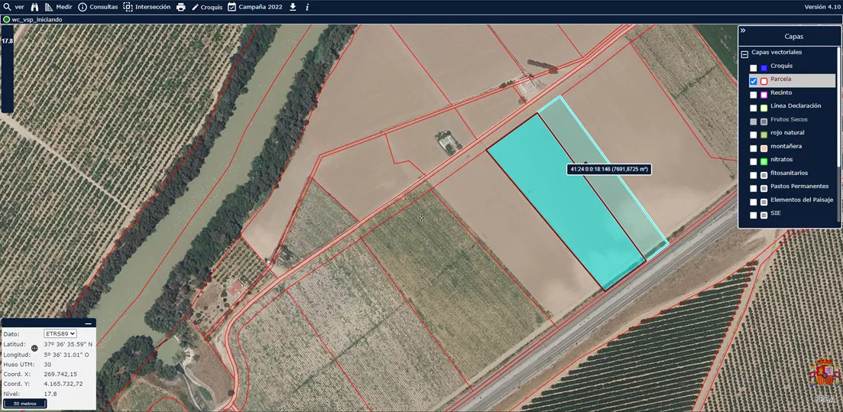Image resolution: width=843 pixels, height=412 pixels.
Task: Click the green nitratos color swatch
Action: (764, 161)
